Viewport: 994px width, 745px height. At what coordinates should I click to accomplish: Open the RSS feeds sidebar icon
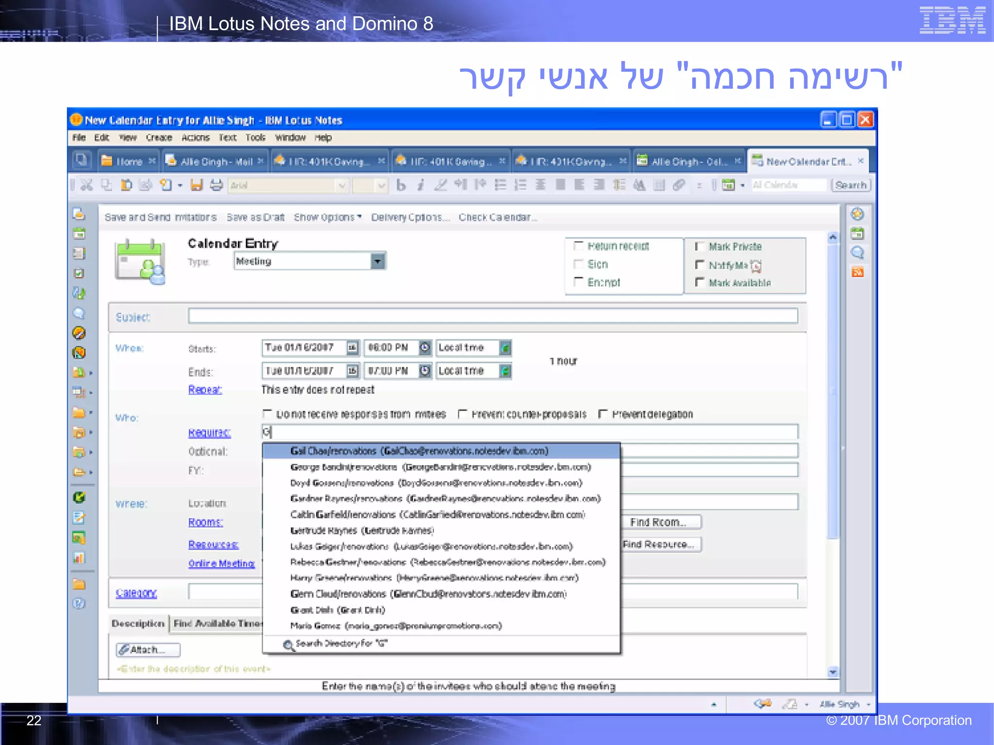click(x=858, y=272)
